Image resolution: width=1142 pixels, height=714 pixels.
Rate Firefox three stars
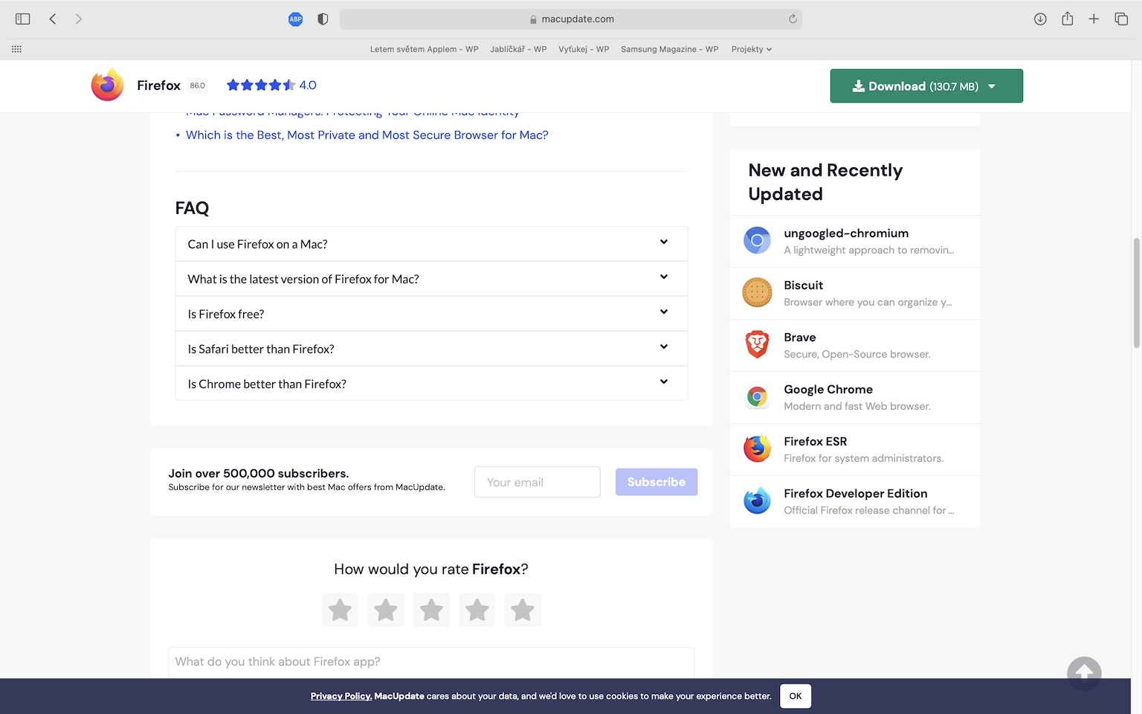coord(431,610)
